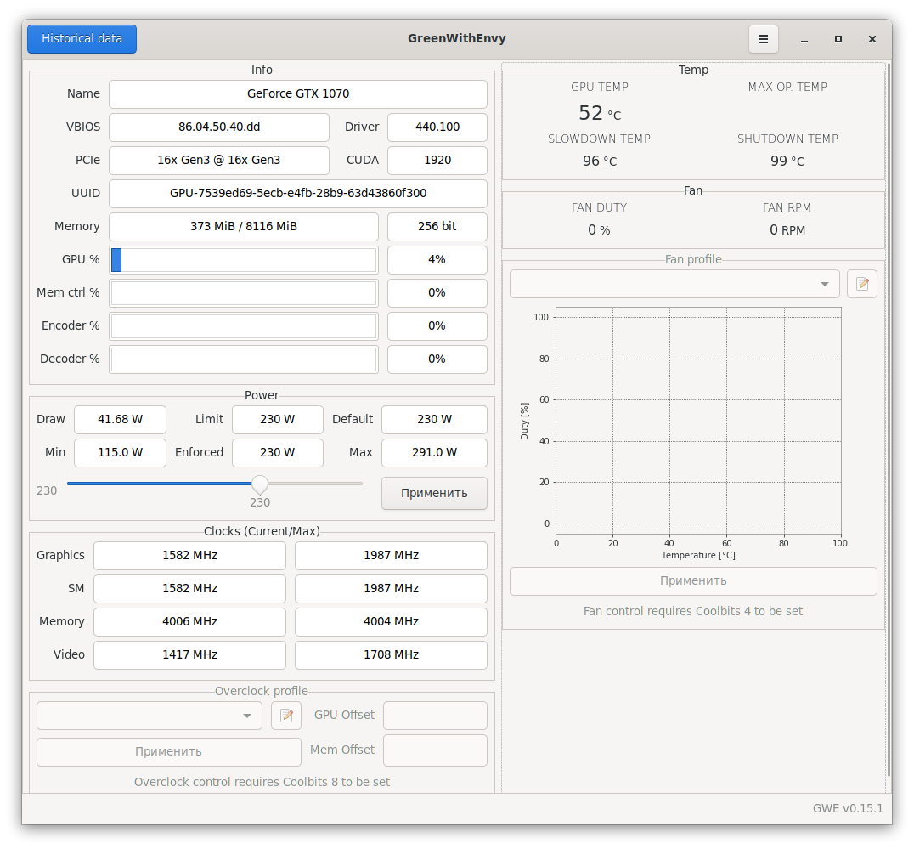Click the Memory current clock 4006 MHz
The width and height of the screenshot is (914, 849).
point(190,622)
